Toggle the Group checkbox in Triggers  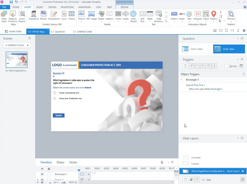click(x=226, y=66)
